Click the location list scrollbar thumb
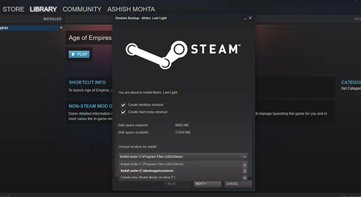The width and height of the screenshot is (361, 197). coord(245,171)
